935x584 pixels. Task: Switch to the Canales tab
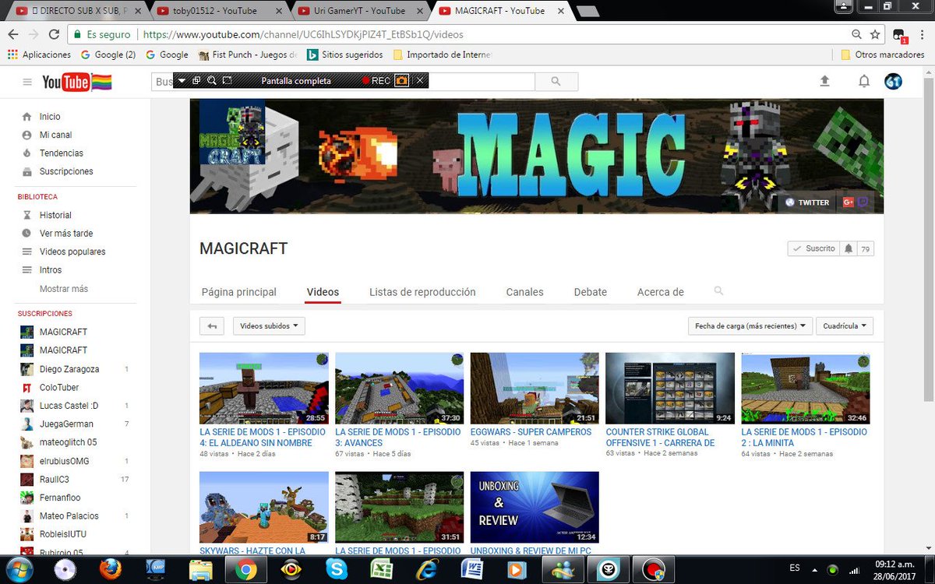pyautogui.click(x=525, y=292)
